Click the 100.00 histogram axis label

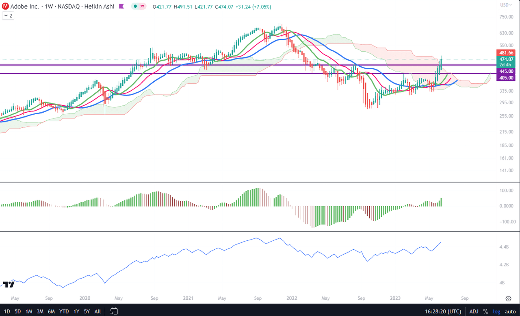point(507,190)
